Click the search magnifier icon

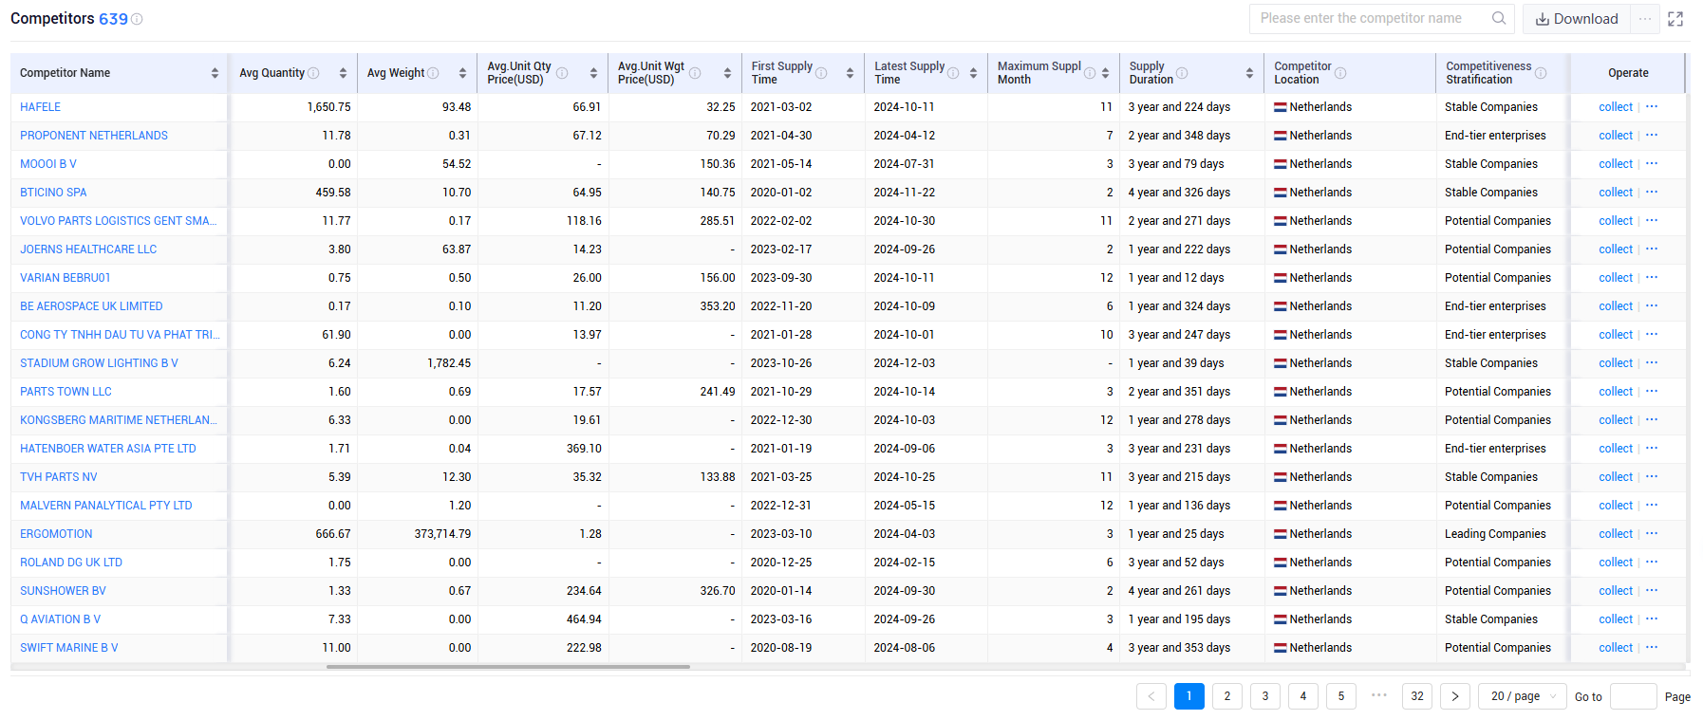click(1499, 18)
